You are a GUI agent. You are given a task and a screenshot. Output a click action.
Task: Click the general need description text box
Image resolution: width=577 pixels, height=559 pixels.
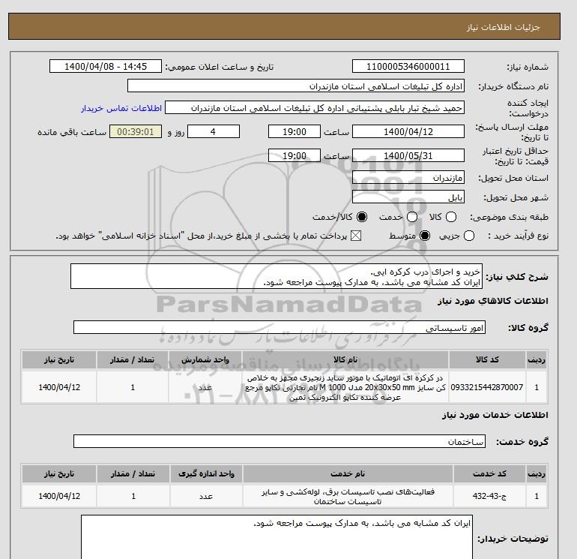[277, 276]
